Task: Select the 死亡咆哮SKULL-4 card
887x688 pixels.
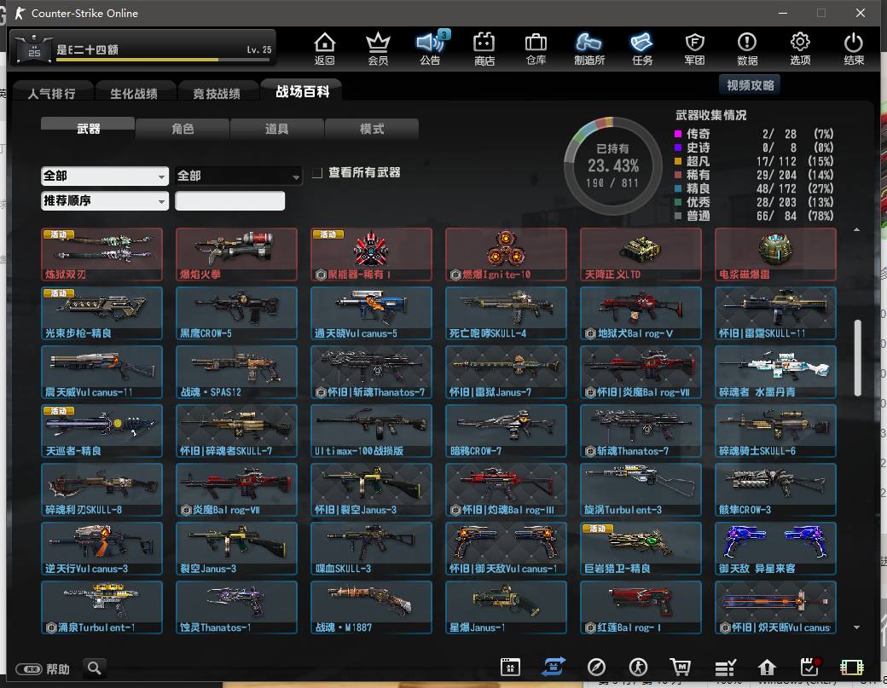Action: click(506, 313)
